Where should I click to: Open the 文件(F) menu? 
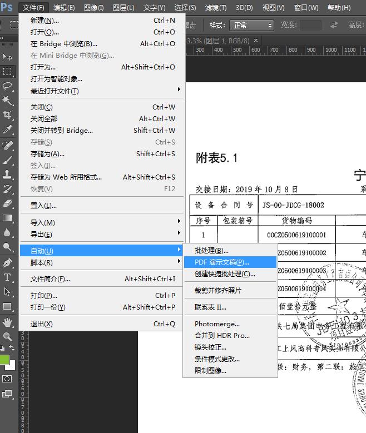tap(33, 7)
